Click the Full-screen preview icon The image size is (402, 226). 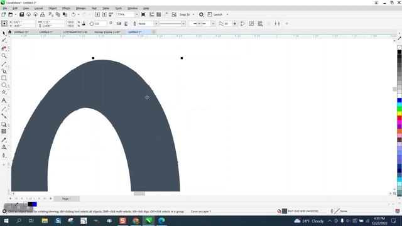143,14
